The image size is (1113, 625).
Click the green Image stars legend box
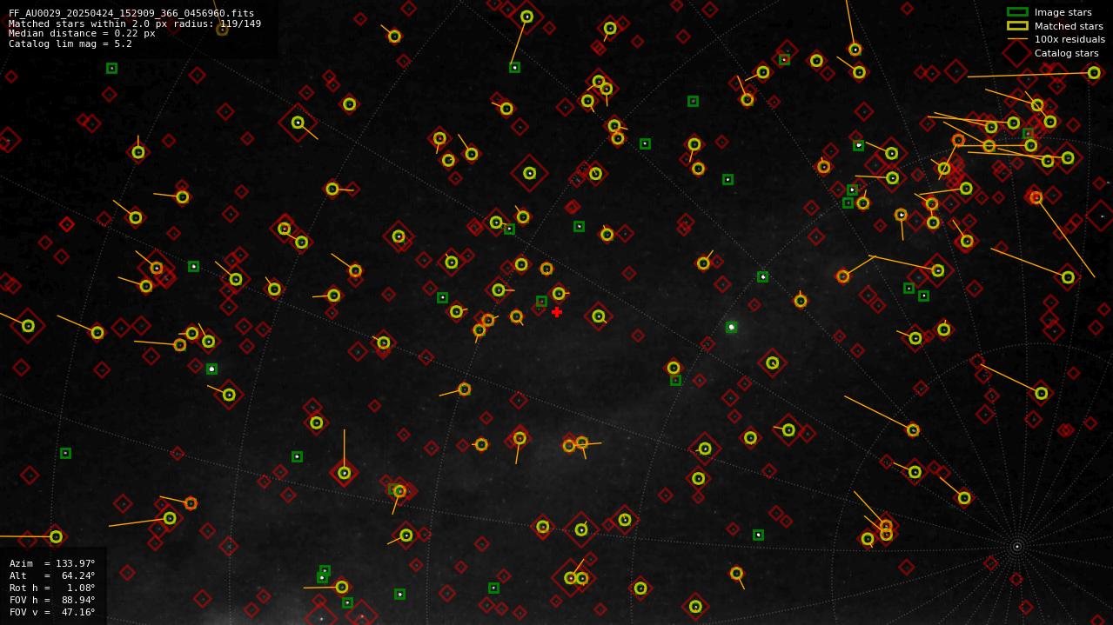pos(1017,12)
